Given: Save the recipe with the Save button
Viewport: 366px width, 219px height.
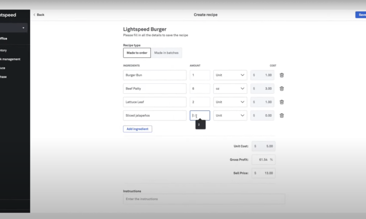Looking at the screenshot, I should (360, 15).
